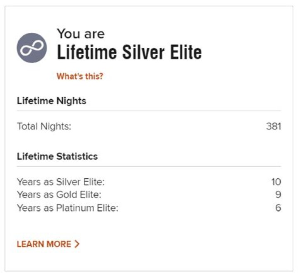Click the infinity symbol lifetime status icon
This screenshot has height=276, width=299.
[x=32, y=48]
